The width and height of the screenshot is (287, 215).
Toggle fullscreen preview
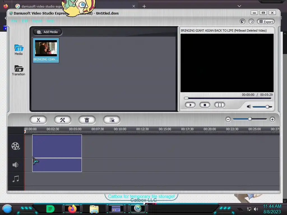(x=220, y=105)
